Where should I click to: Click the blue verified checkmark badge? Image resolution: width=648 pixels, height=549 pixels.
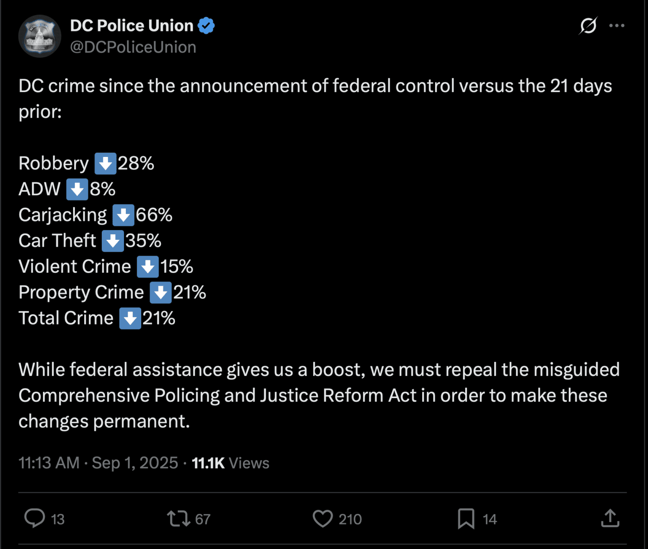206,26
